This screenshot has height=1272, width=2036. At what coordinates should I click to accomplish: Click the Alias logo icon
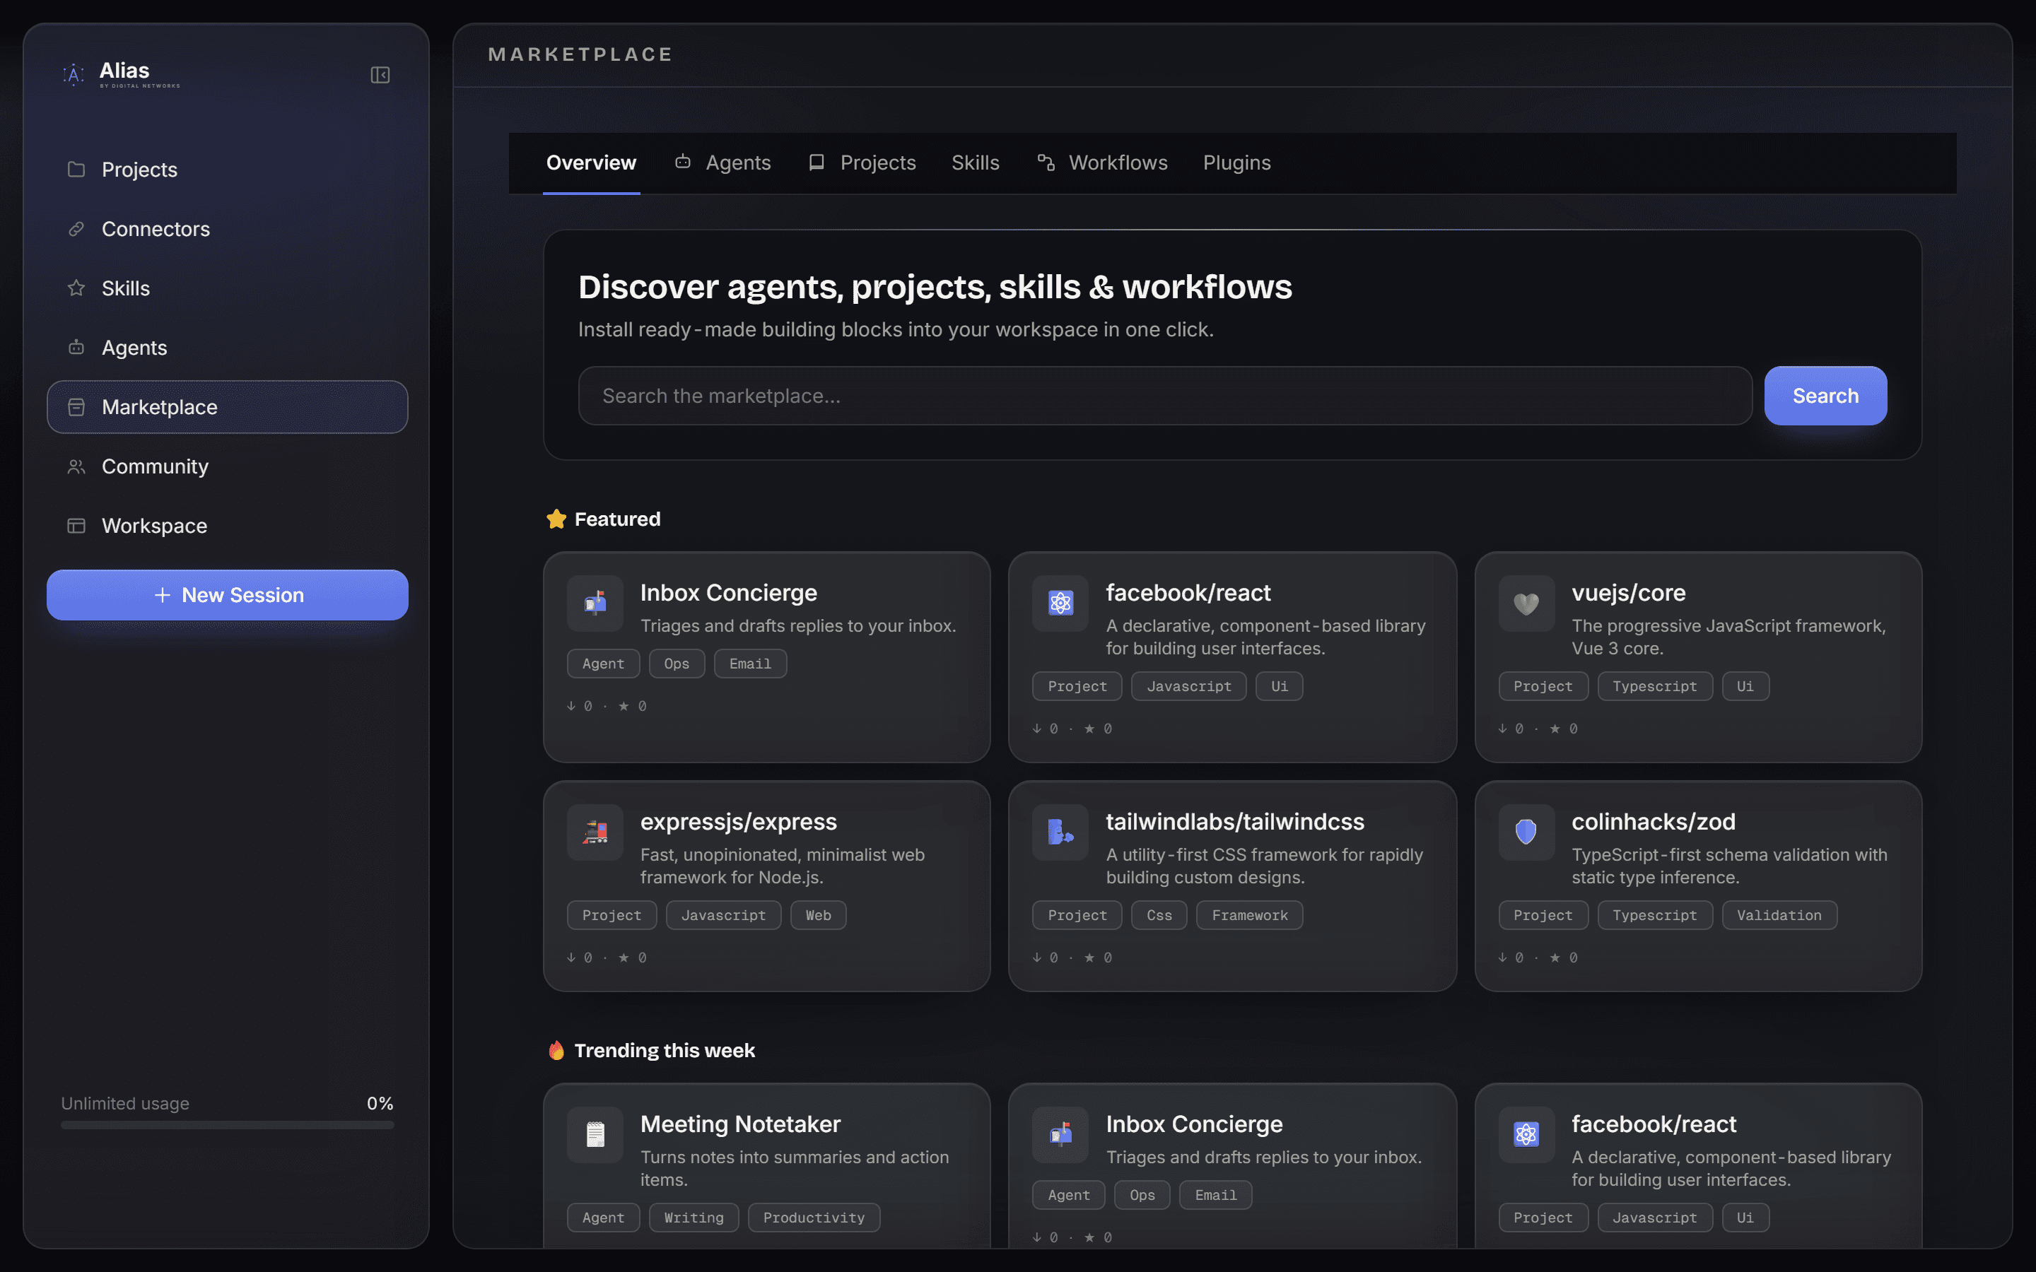point(74,75)
